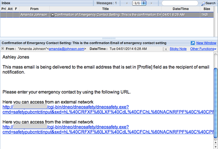The height and width of the screenshot is (149, 218).
Task: Open the Other Functions dropdown
Action: [203, 49]
